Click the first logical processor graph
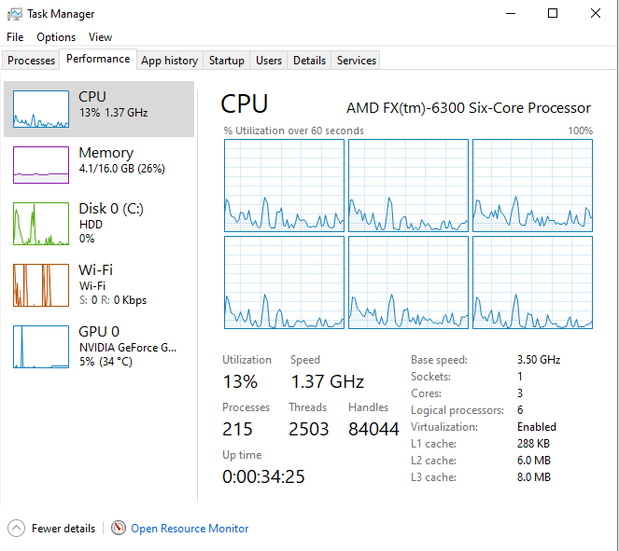 coord(283,186)
